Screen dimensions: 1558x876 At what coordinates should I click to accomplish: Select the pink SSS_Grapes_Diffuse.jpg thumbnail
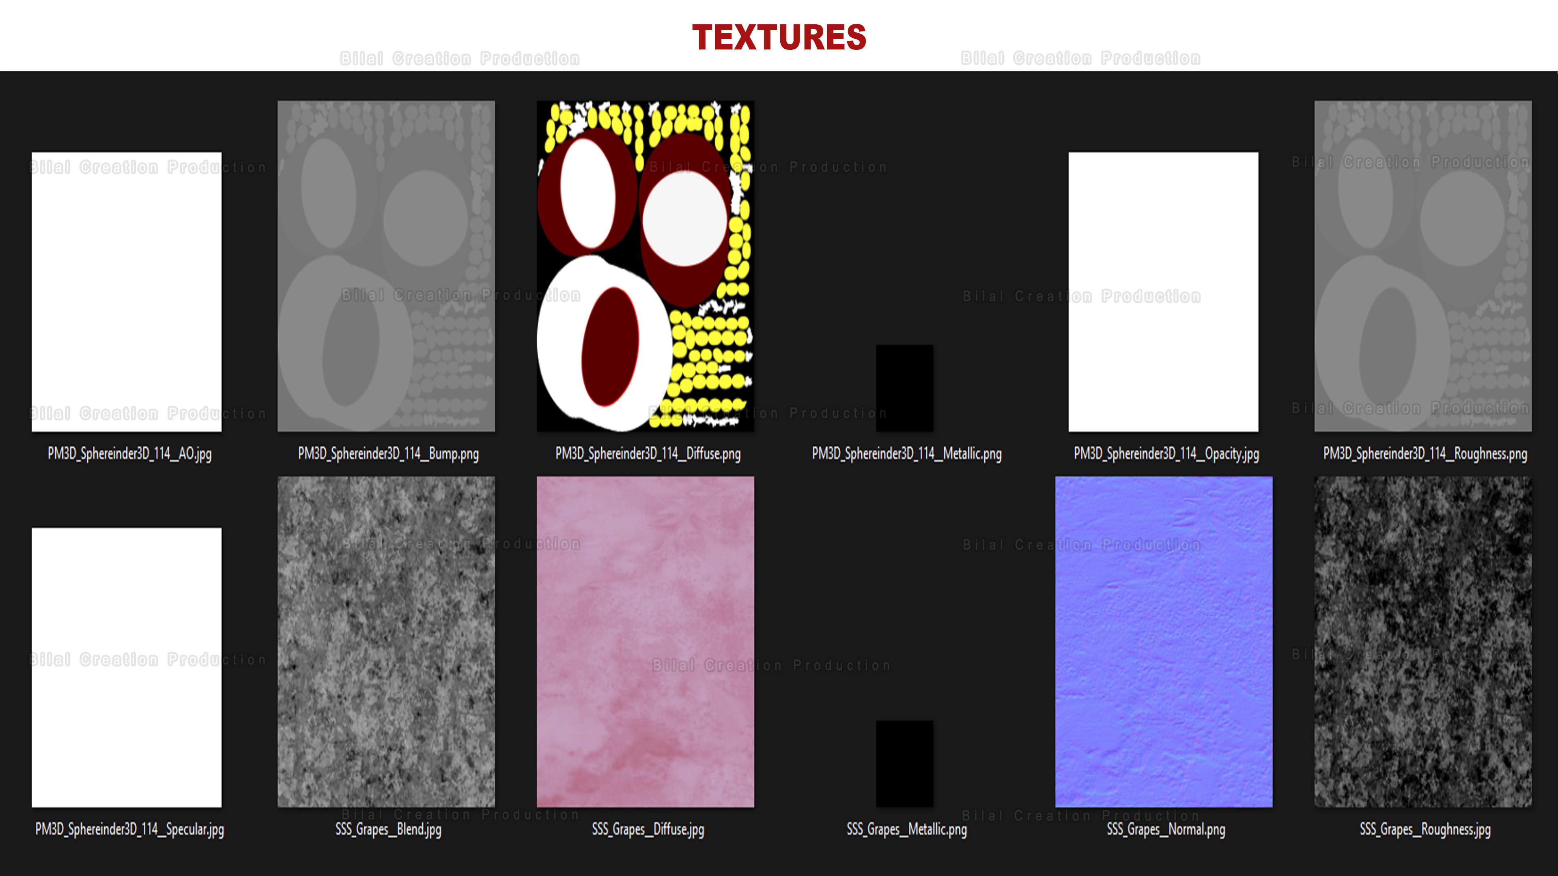(646, 642)
